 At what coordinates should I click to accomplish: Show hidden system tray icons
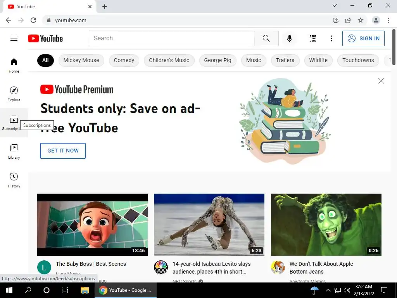point(328,290)
